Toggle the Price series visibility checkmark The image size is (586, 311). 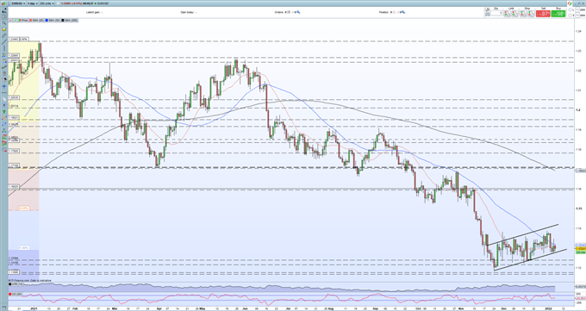[15, 20]
